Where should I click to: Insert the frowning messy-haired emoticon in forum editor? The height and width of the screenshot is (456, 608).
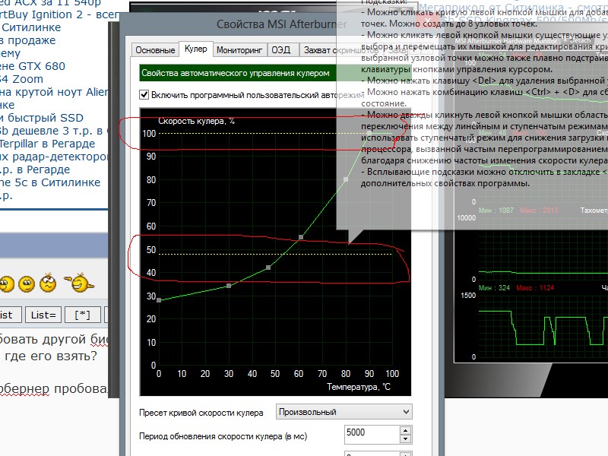[48, 283]
